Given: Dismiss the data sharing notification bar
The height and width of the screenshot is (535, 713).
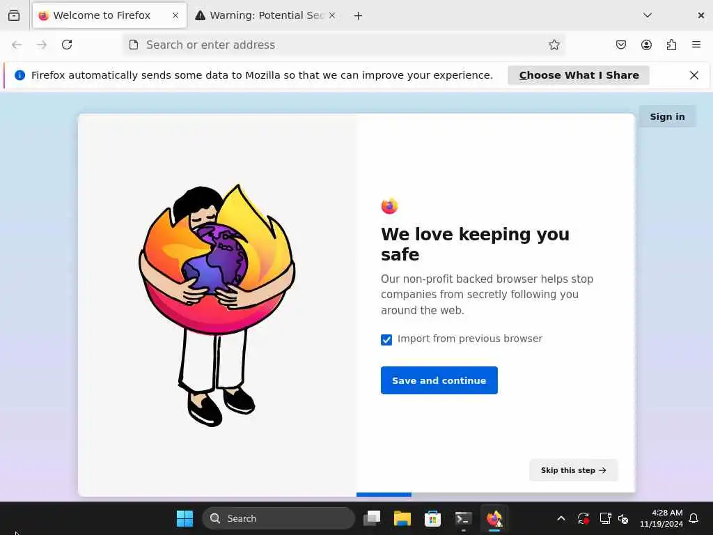Looking at the screenshot, I should [694, 75].
